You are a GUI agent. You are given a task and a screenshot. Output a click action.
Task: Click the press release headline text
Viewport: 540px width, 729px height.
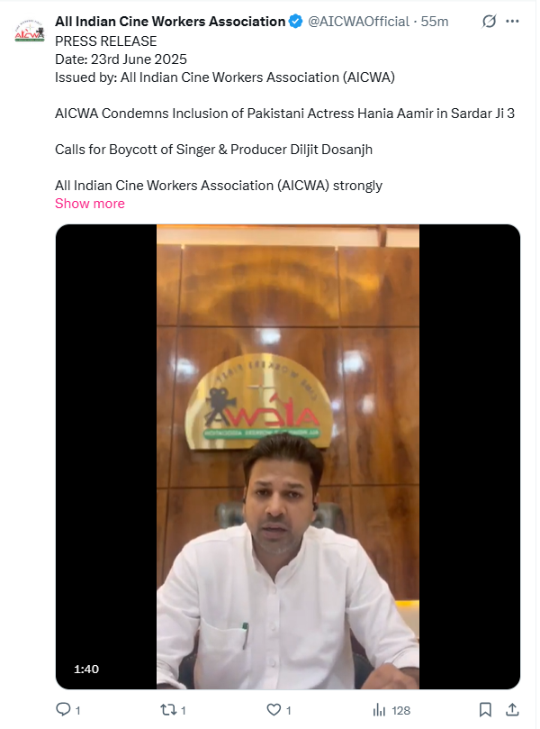284,114
